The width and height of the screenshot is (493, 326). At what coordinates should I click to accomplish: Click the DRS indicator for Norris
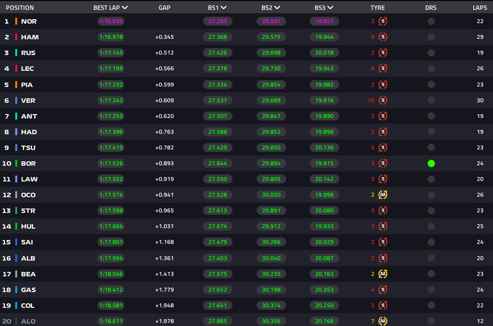[x=431, y=21]
